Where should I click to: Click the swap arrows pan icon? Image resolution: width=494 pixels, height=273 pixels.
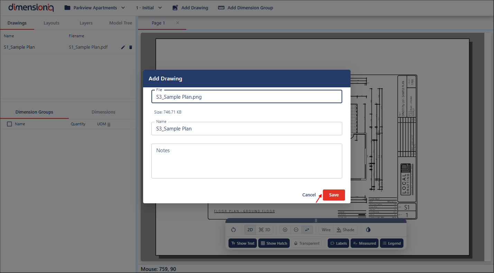point(307,230)
